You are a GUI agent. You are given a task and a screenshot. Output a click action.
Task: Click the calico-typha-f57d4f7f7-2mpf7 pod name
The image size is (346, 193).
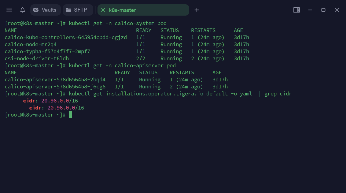[47, 51]
